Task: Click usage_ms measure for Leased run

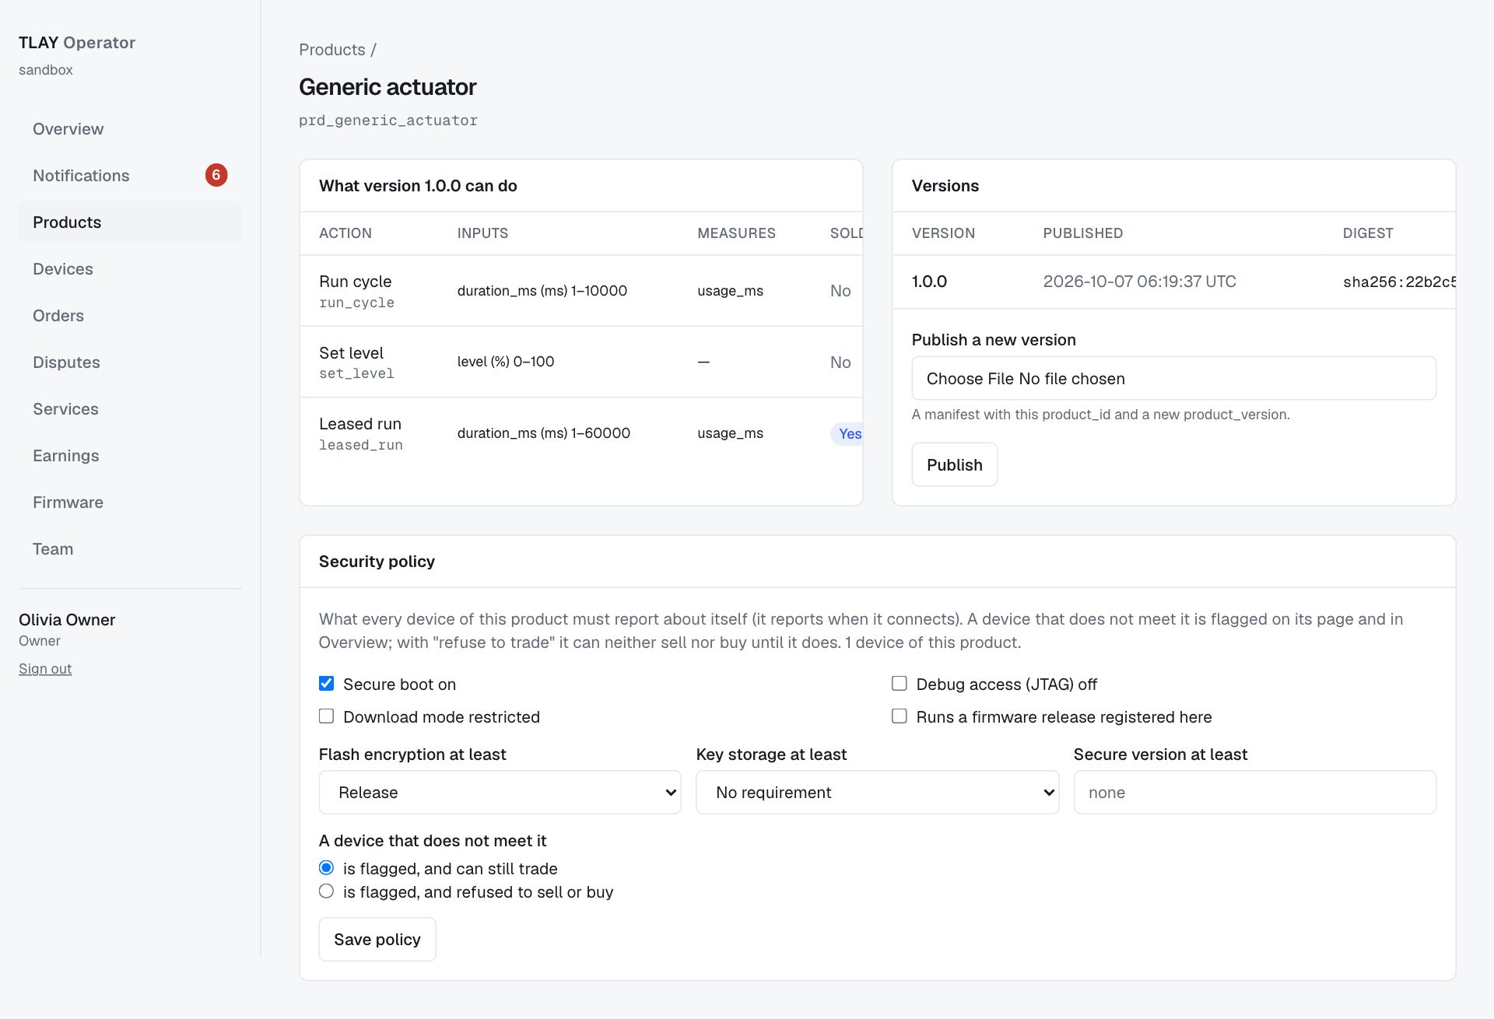Action: click(x=730, y=433)
